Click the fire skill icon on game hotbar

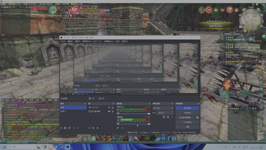point(136,139)
